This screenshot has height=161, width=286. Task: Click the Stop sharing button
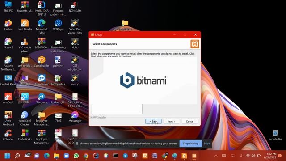pyautogui.click(x=191, y=144)
